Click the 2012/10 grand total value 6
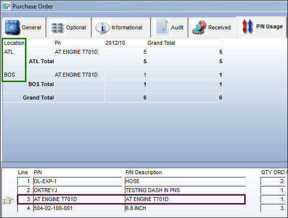 (144, 98)
